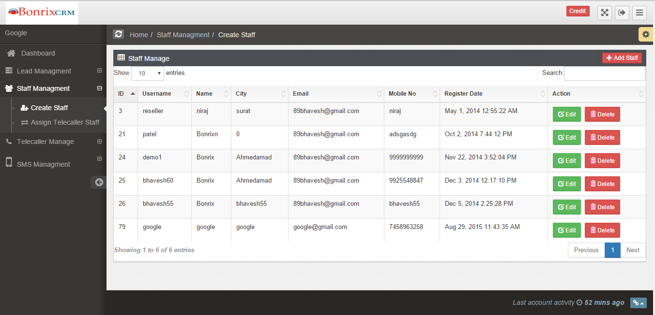This screenshot has width=655, height=315.
Task: Focus the Search input field
Action: 605,73
